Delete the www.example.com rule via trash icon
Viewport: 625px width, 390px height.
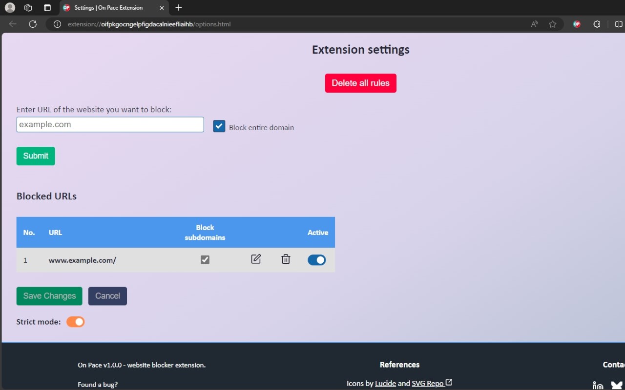286,259
